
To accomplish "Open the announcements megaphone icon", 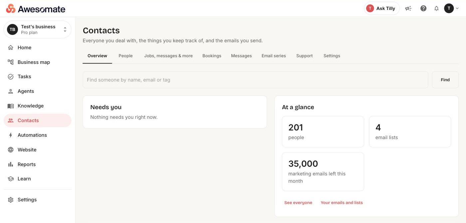I will click(x=408, y=9).
